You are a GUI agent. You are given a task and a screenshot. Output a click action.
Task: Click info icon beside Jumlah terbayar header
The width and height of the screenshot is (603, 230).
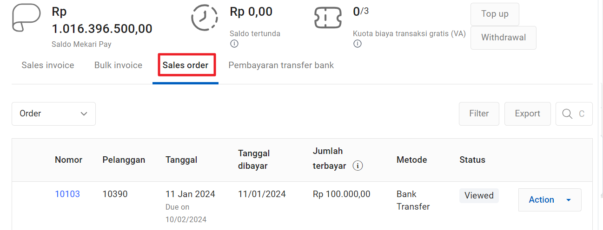[x=358, y=166]
